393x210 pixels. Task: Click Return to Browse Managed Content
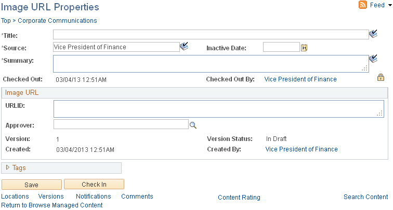[x=52, y=205]
